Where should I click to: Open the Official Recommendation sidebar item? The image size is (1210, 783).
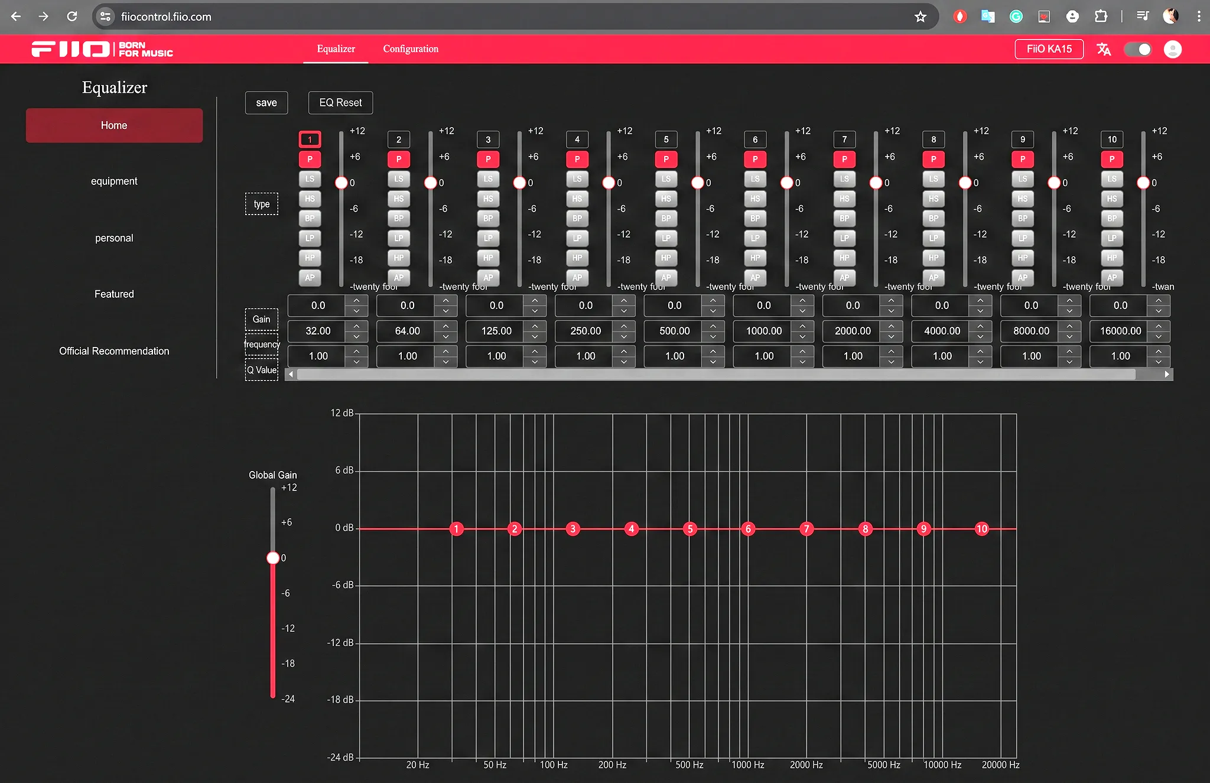pyautogui.click(x=114, y=351)
